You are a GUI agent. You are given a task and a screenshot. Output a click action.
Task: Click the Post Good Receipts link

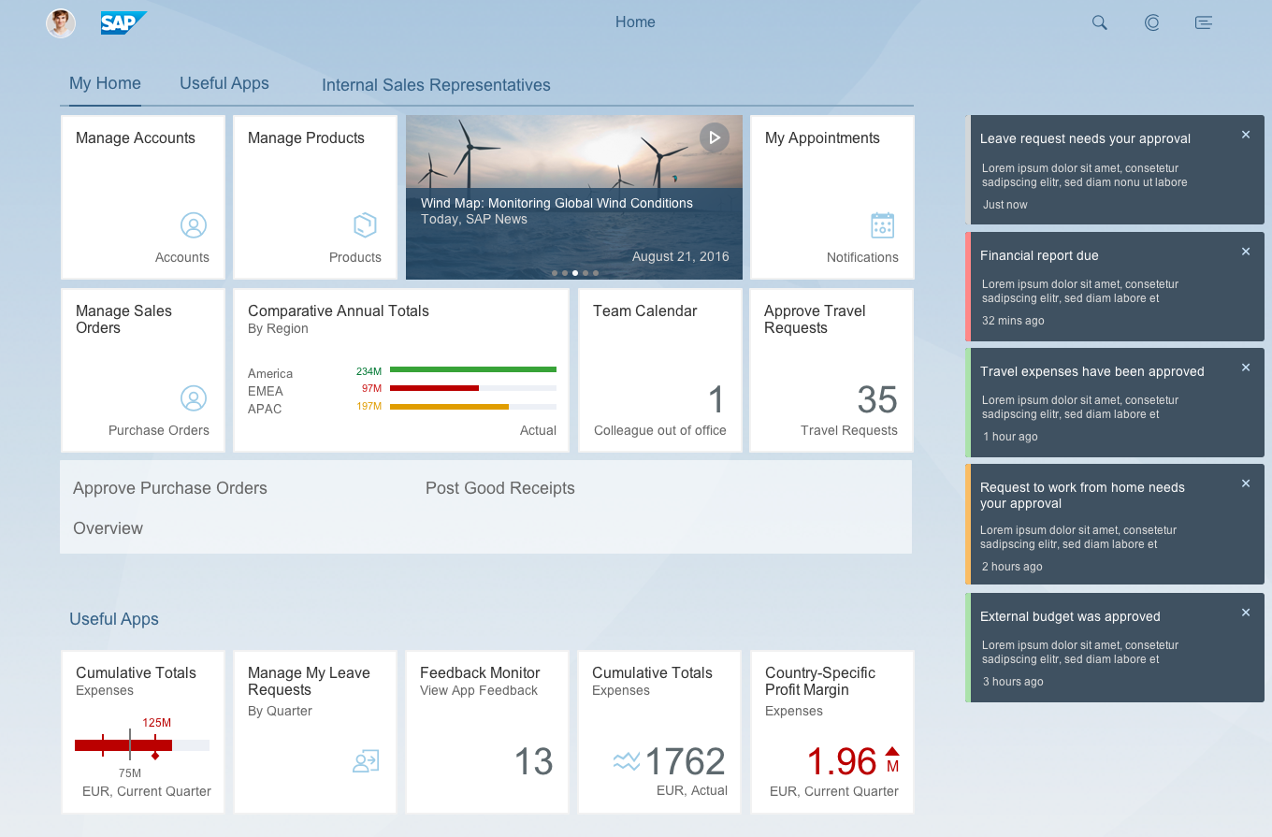[500, 488]
